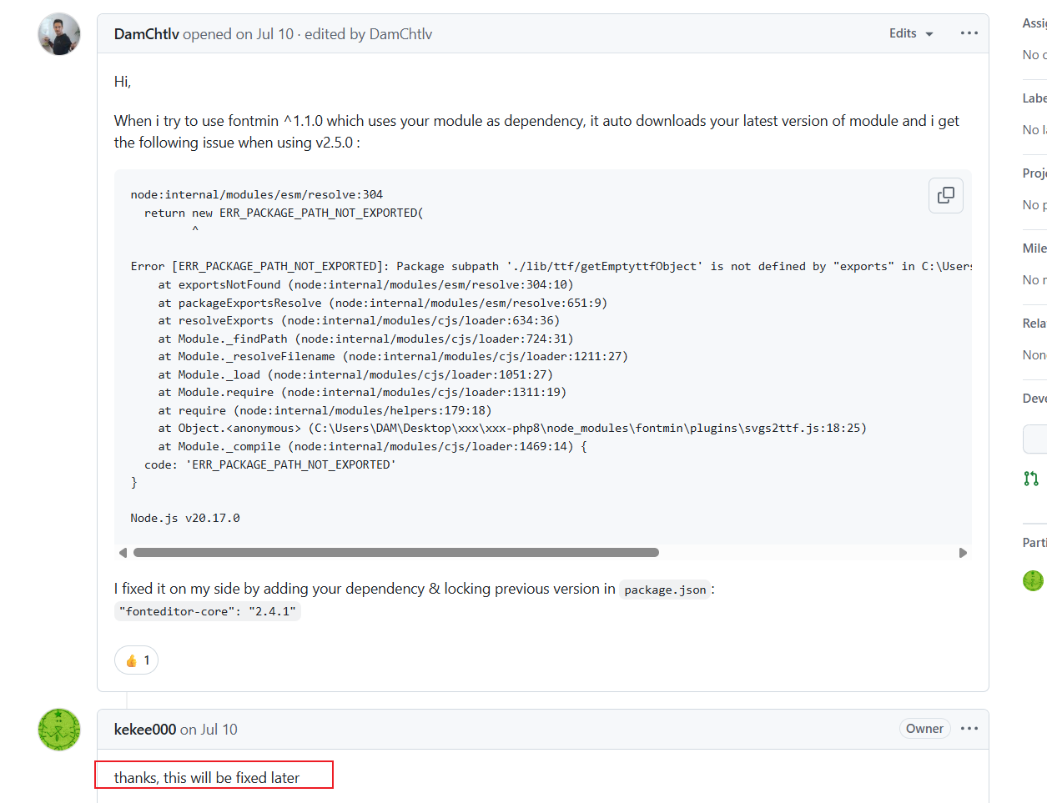Click the kekee000 username link
1047x803 pixels.
[x=145, y=730]
